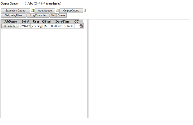Select the Stps column header
This screenshot has height=125, width=193.
(x=48, y=22)
